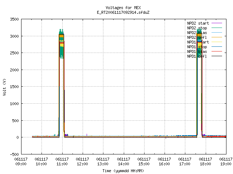233x174 pixels.
Task: Click the 2500 y-axis tick label
Action: [15, 53]
